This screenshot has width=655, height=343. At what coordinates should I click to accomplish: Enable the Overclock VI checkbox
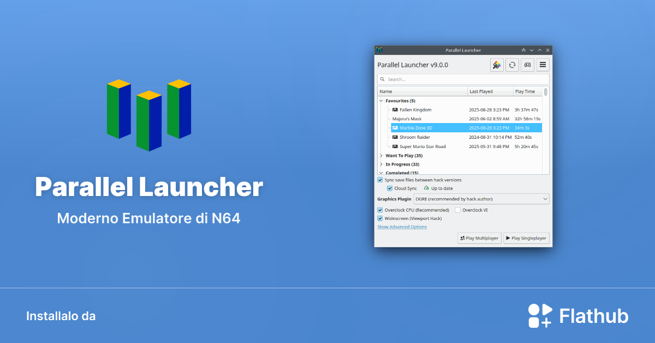[456, 210]
